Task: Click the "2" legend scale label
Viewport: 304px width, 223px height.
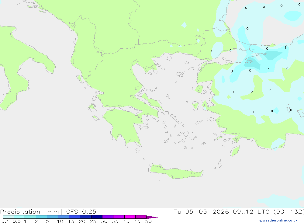Action: point(36,221)
